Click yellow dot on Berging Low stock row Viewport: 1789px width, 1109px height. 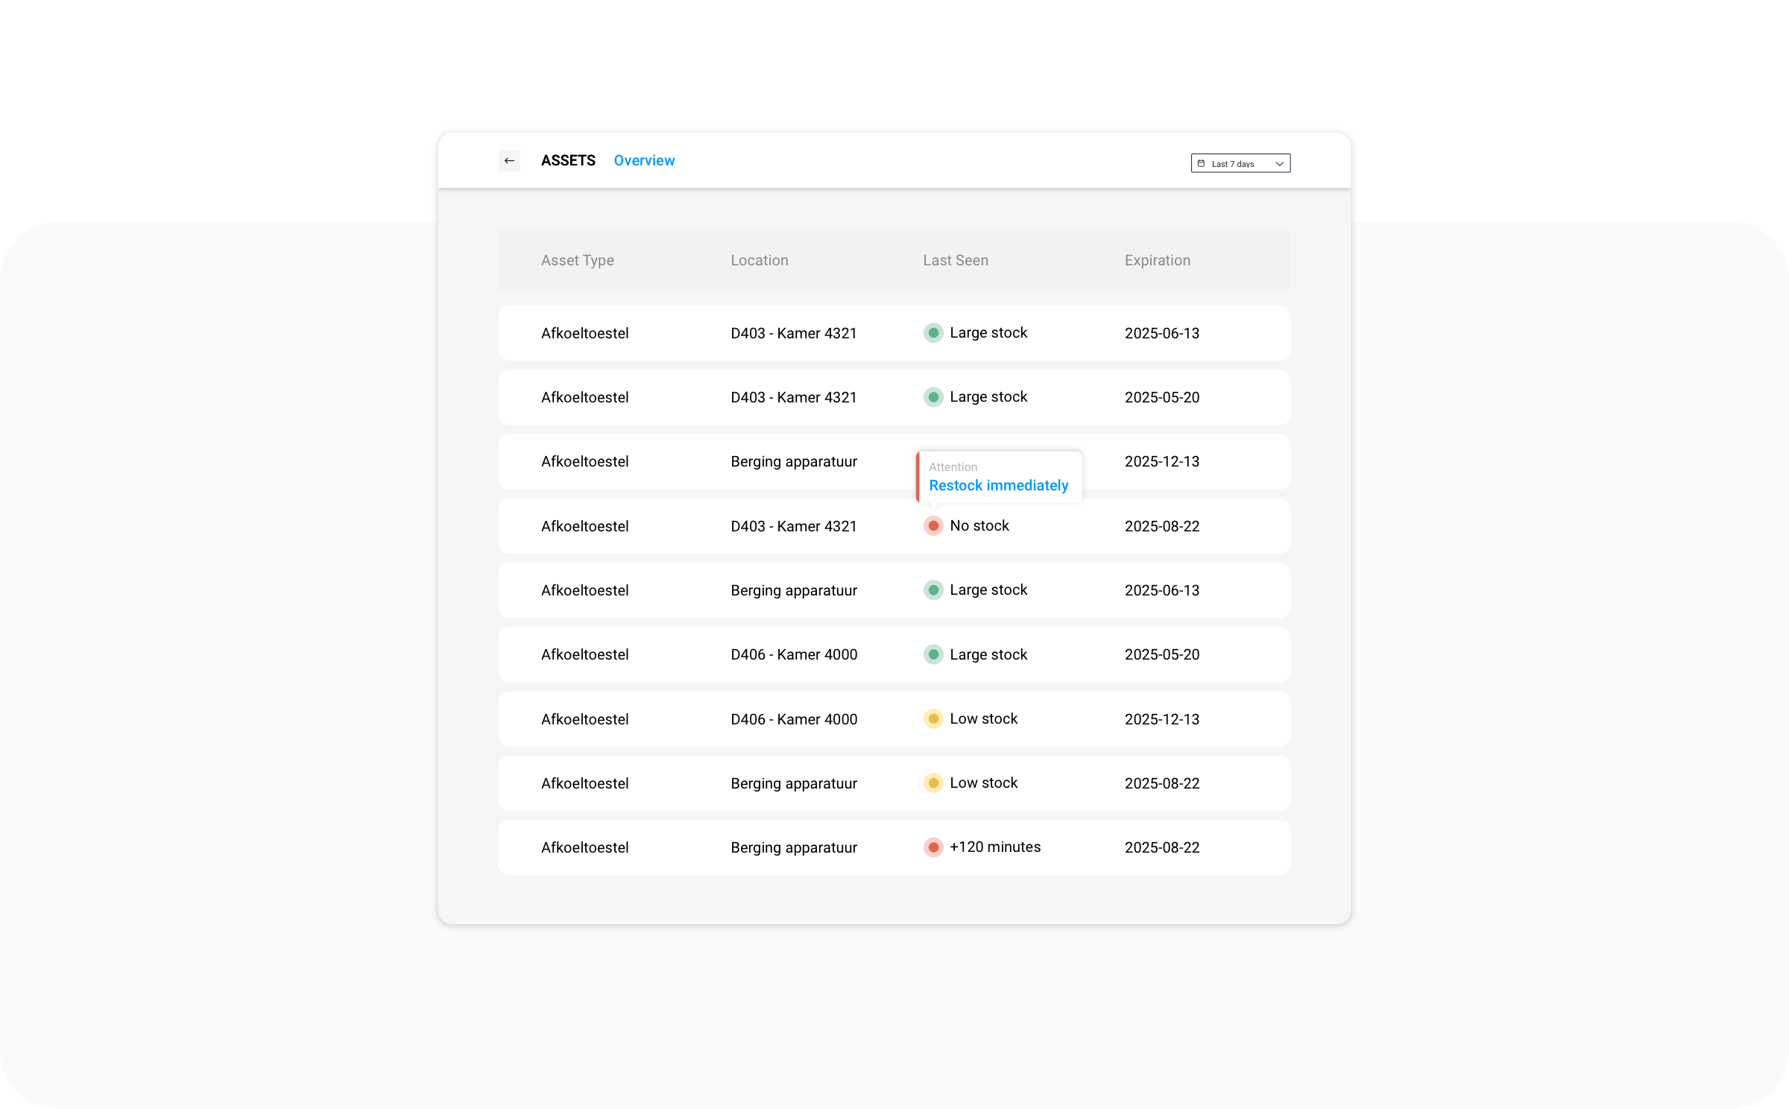point(933,783)
